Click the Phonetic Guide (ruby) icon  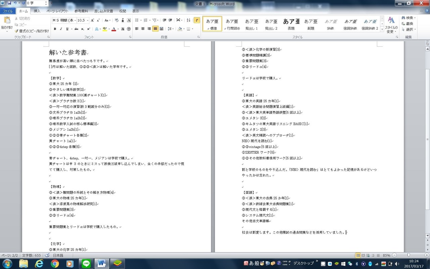pos(123,20)
